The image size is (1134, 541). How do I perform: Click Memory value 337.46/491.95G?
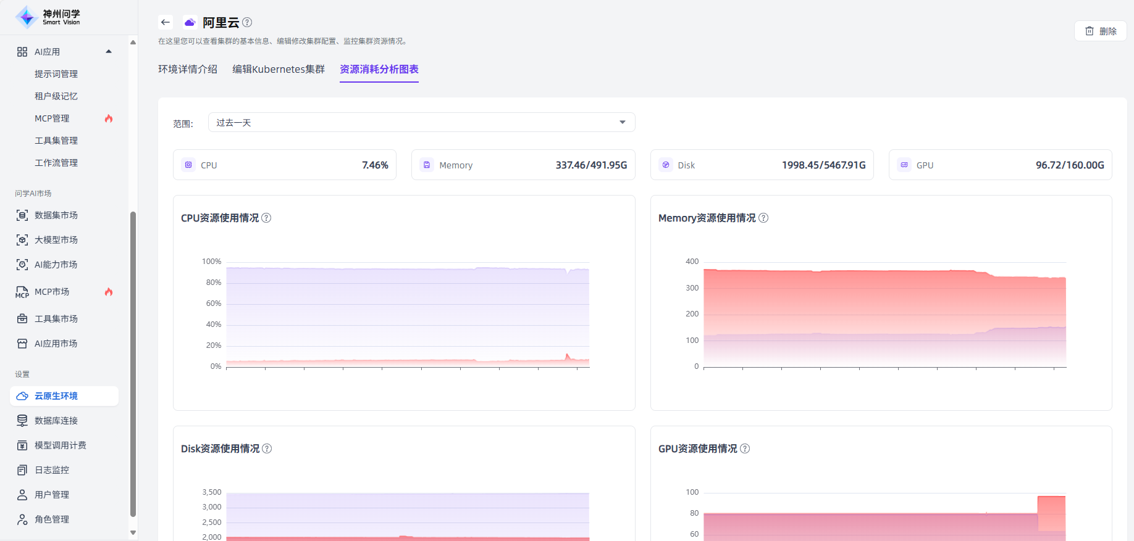tap(591, 165)
